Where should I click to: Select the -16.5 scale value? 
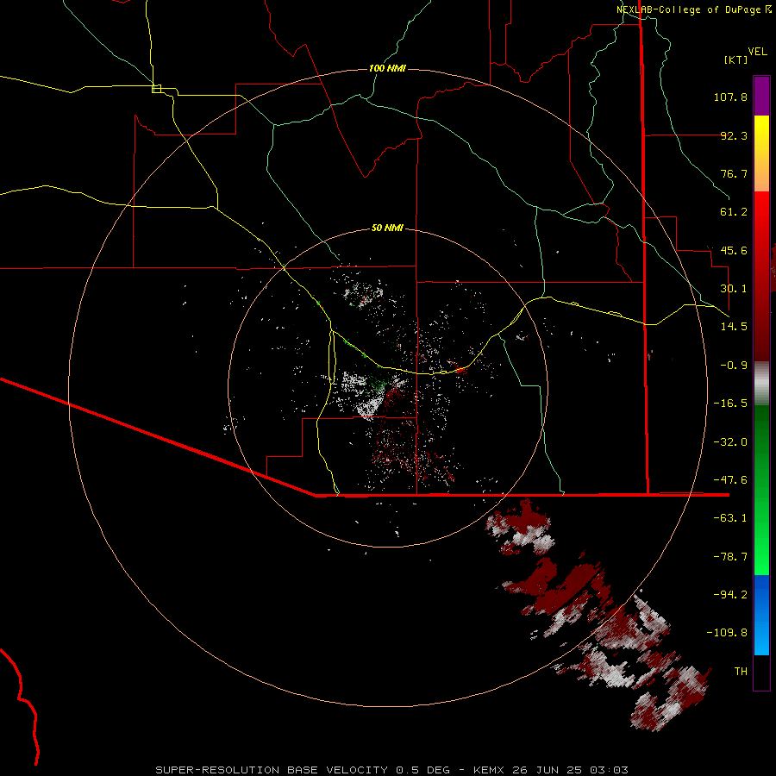tap(730, 404)
